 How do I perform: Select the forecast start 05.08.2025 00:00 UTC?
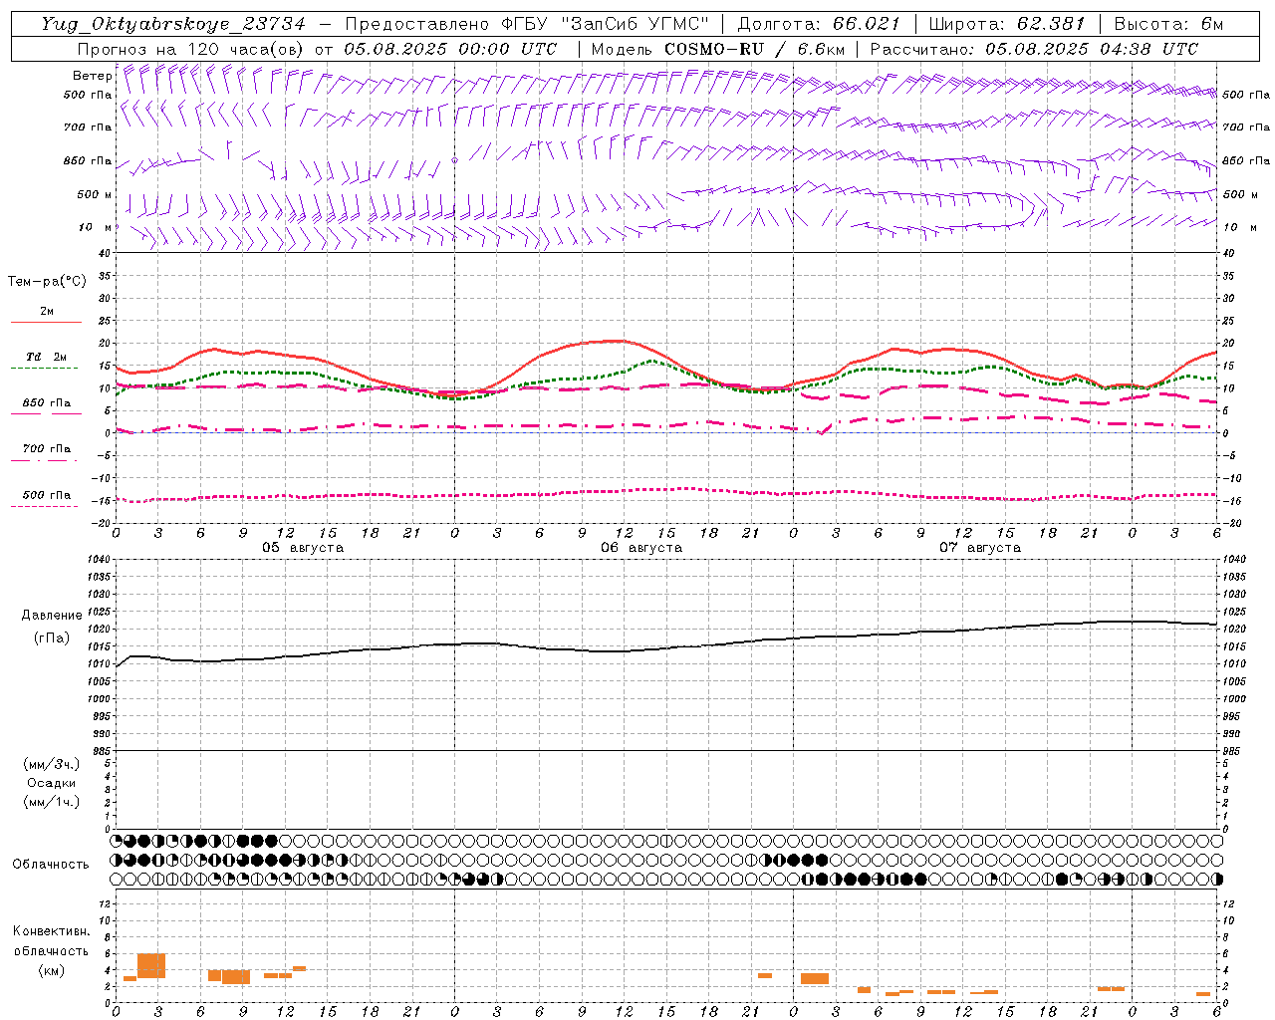(x=450, y=49)
